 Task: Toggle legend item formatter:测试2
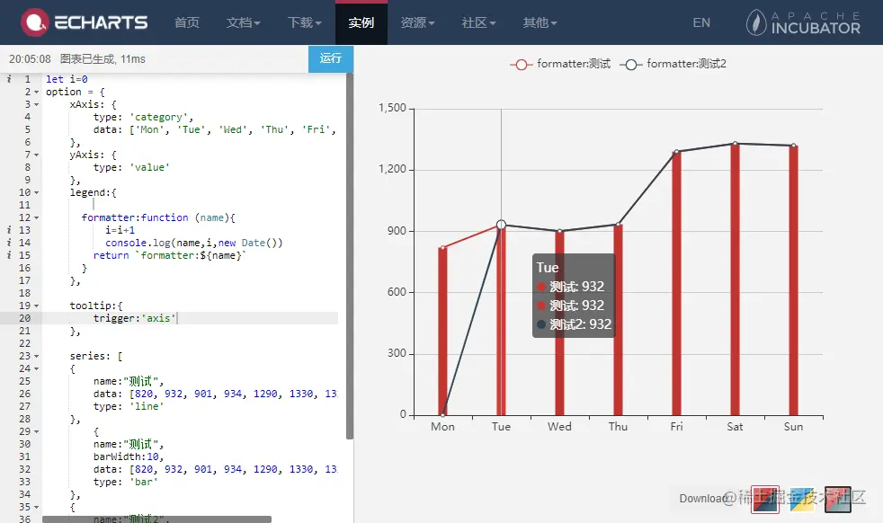(673, 64)
